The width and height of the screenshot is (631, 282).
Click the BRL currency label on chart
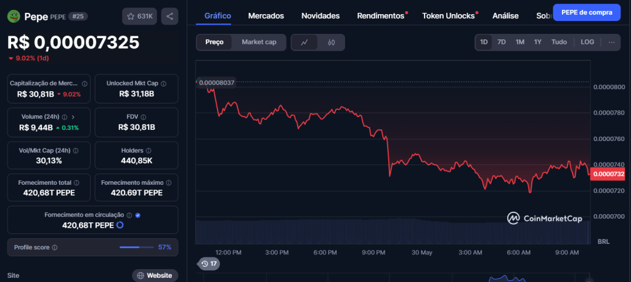(x=603, y=242)
